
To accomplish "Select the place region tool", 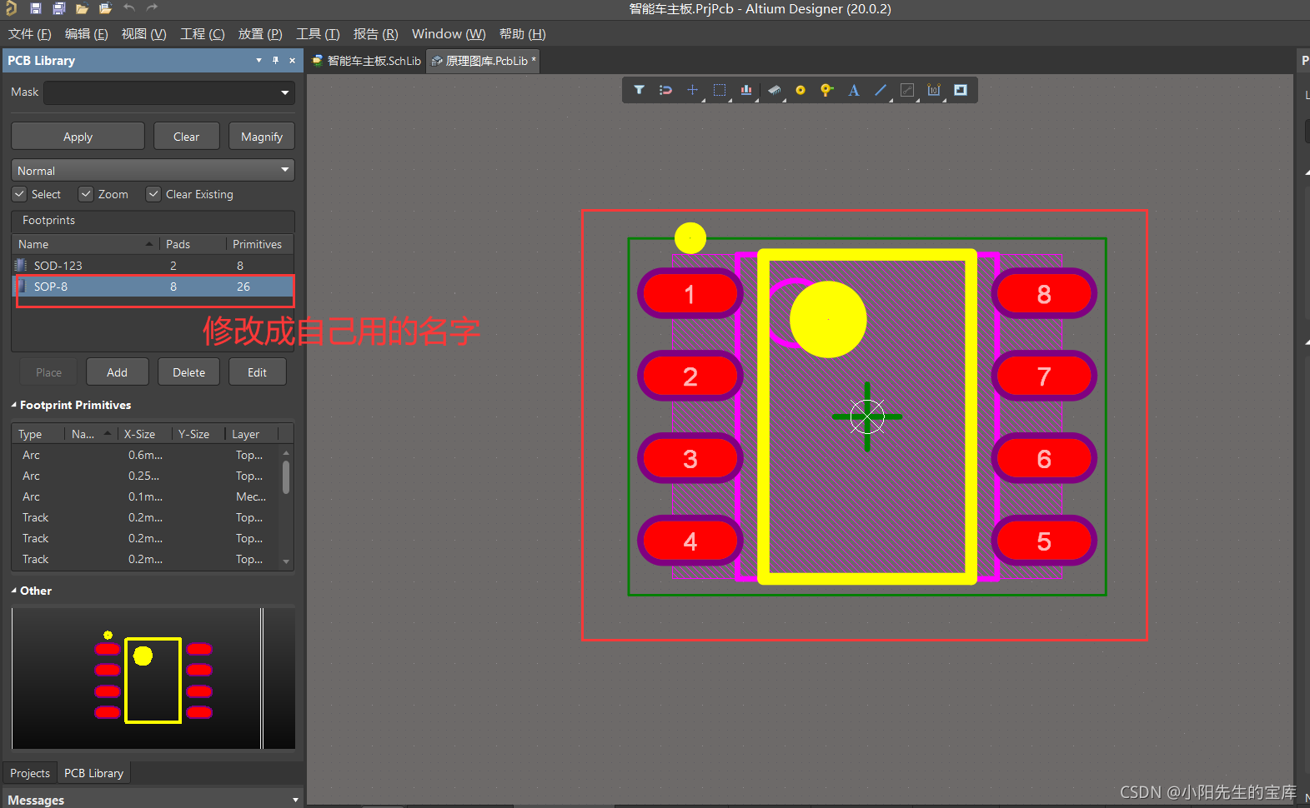I will tap(961, 90).
